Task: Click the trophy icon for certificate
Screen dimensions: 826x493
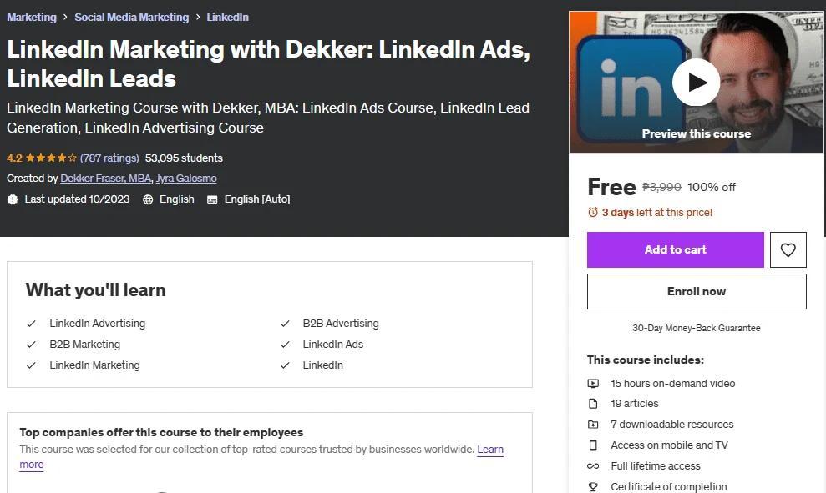Action: [593, 486]
